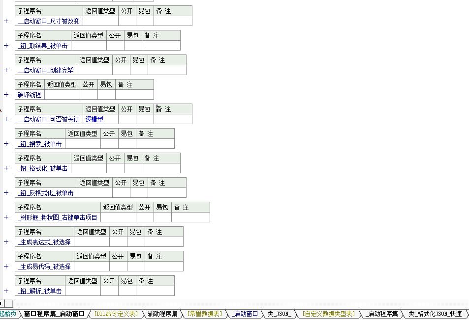The image size is (469, 320).
Task: Click the _钮_搜索_被单击 name cell
Action: [40, 144]
